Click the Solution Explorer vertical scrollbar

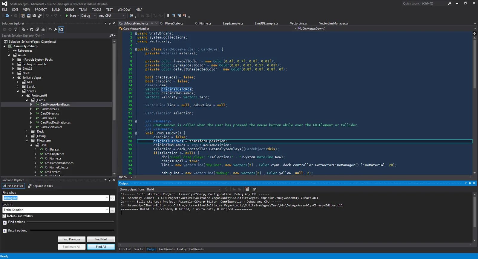pos(114,82)
